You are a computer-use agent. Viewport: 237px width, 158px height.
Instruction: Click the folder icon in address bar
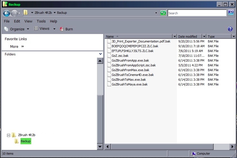click(x=26, y=13)
